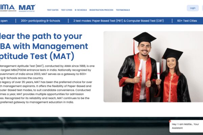Go to the B-SCHOOLS section
203x135 pixels.
[81, 10]
